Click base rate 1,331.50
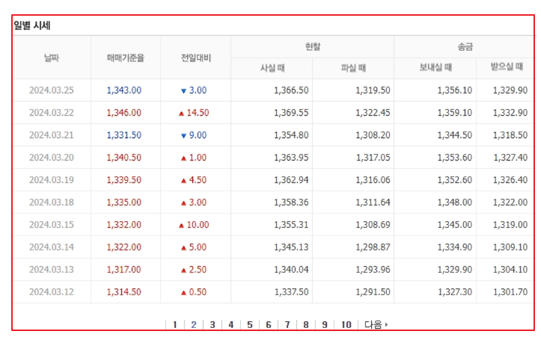 (x=124, y=135)
